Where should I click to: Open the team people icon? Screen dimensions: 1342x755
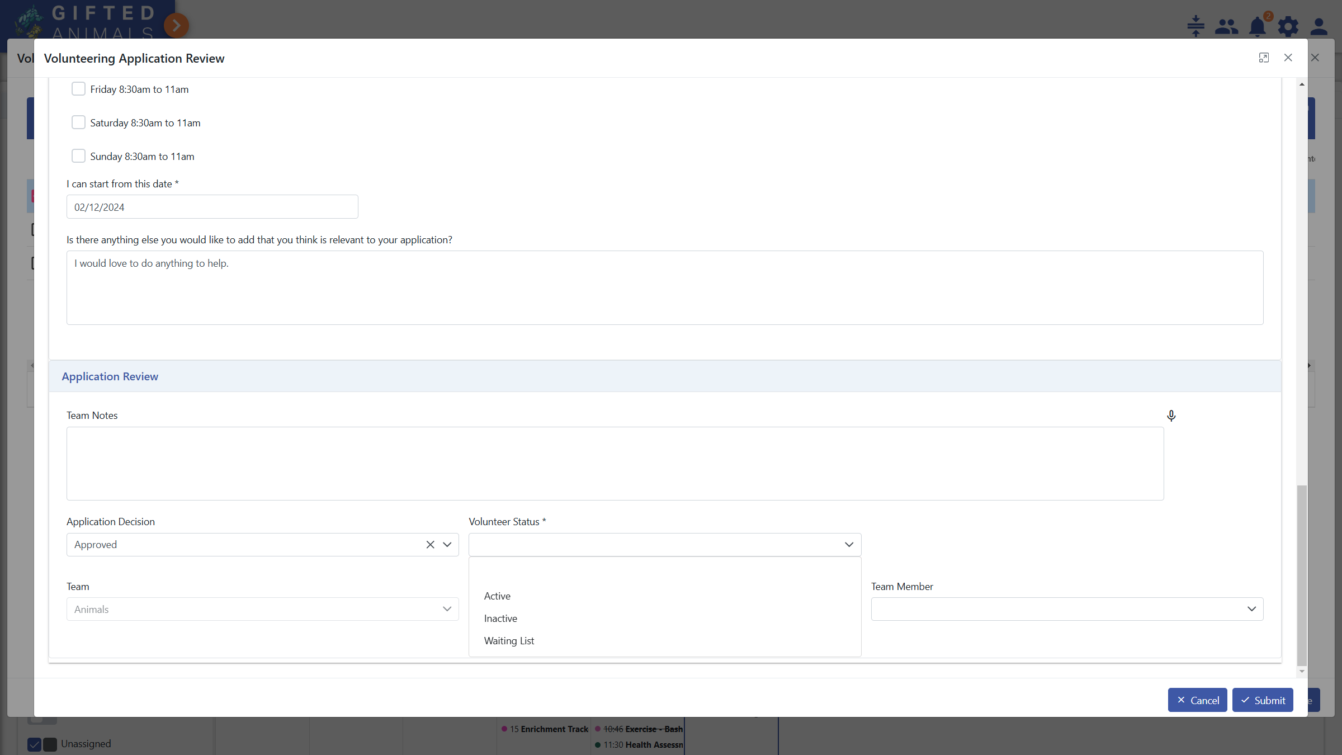pyautogui.click(x=1226, y=26)
